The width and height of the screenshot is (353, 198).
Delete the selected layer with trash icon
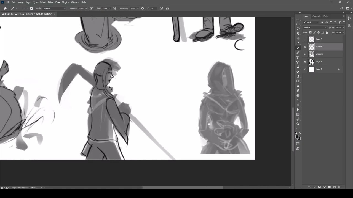[x=339, y=187]
